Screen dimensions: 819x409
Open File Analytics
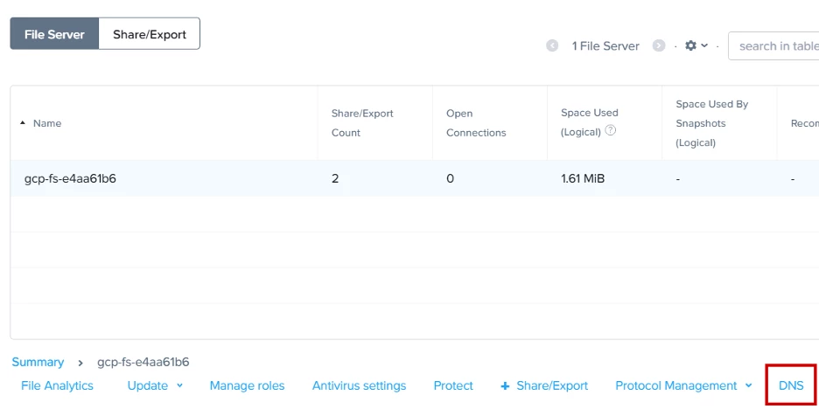(x=57, y=386)
